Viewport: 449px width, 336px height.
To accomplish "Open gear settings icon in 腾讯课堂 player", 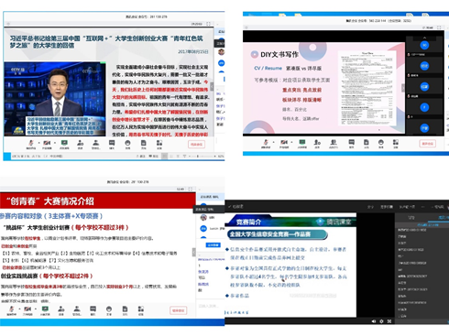I will (x=381, y=321).
